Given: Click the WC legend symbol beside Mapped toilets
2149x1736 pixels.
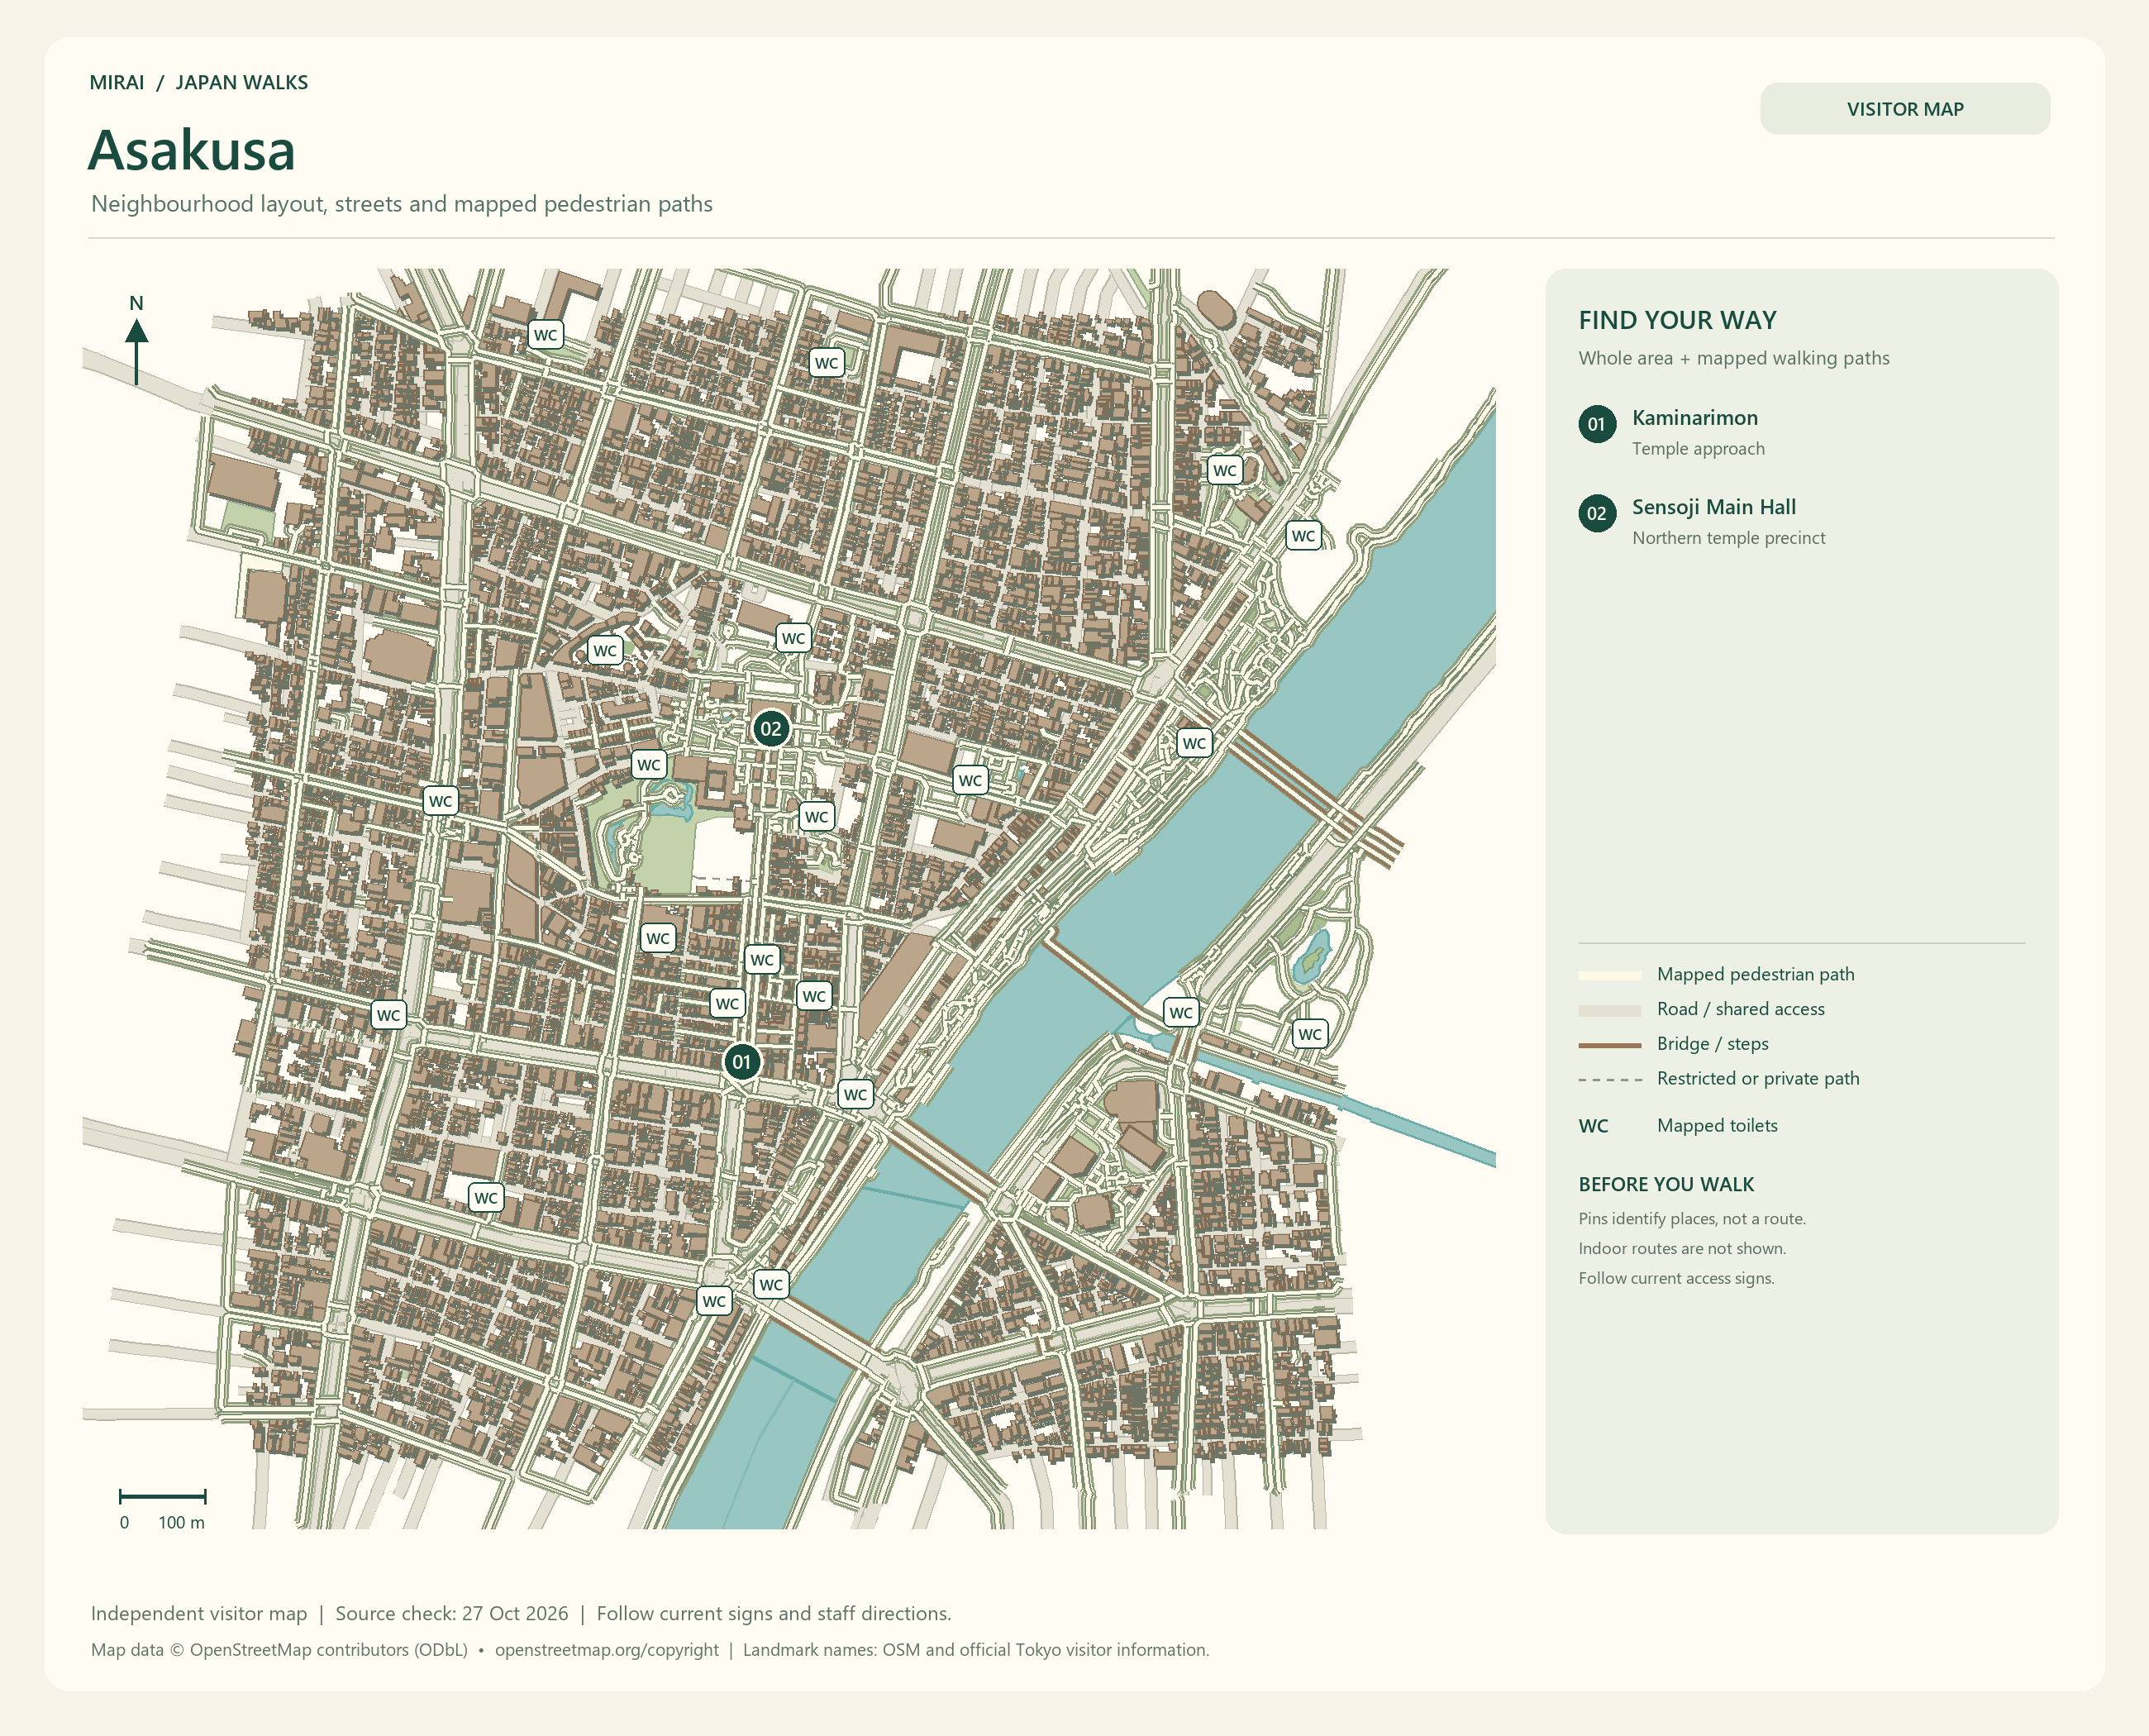Looking at the screenshot, I should click(1593, 1126).
